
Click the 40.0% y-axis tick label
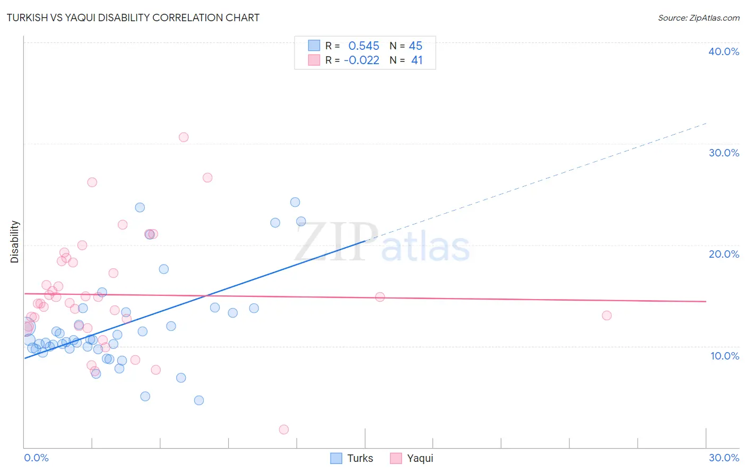pos(724,51)
